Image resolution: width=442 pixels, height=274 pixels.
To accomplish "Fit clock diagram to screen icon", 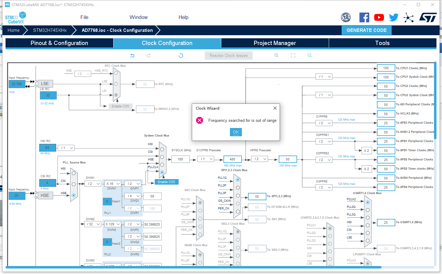I will click(293, 55).
